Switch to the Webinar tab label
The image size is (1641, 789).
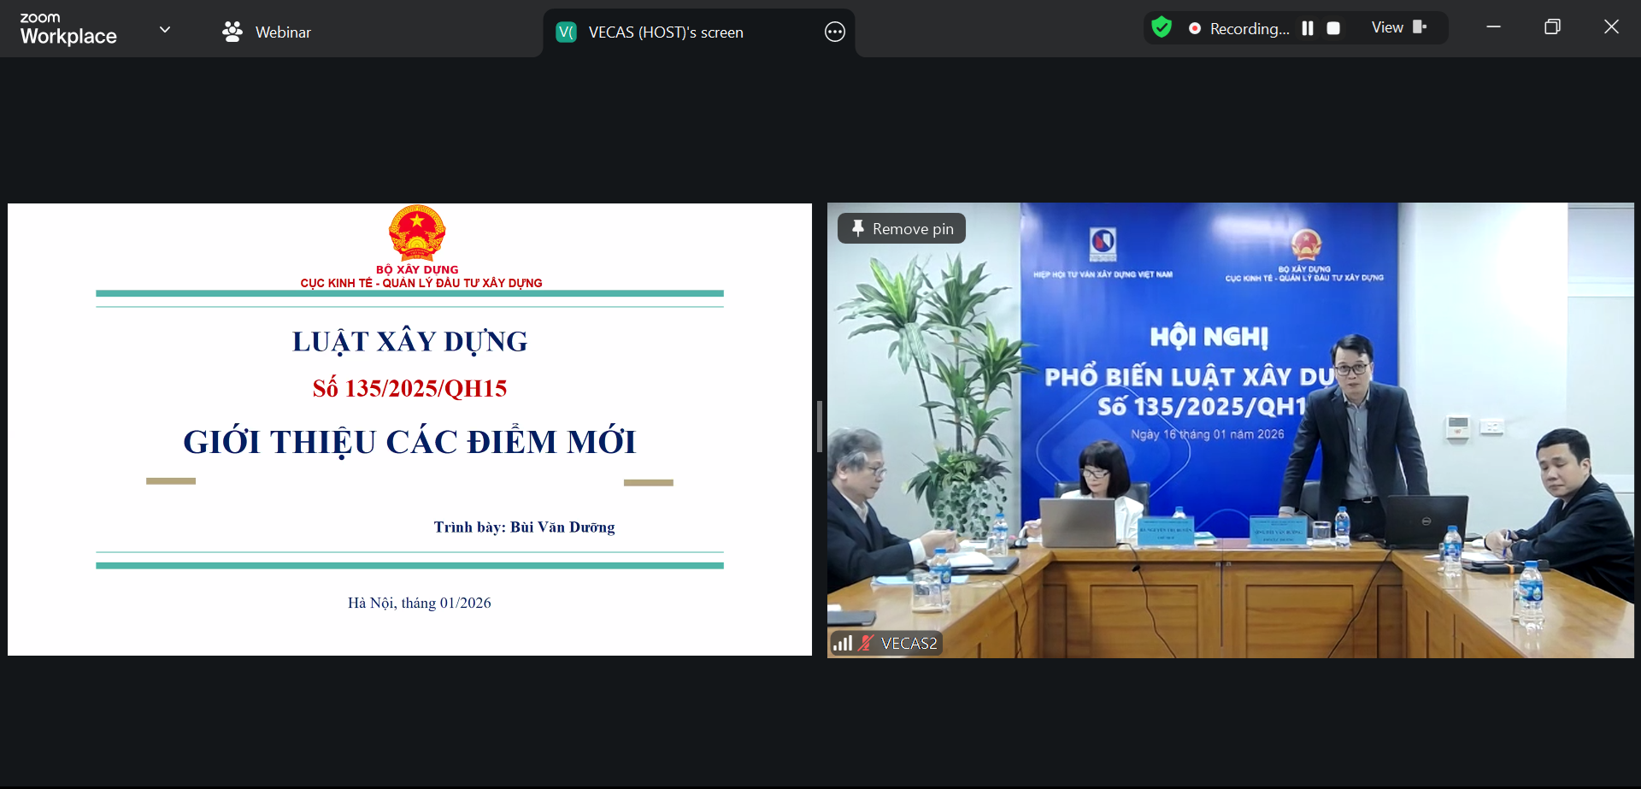point(283,32)
